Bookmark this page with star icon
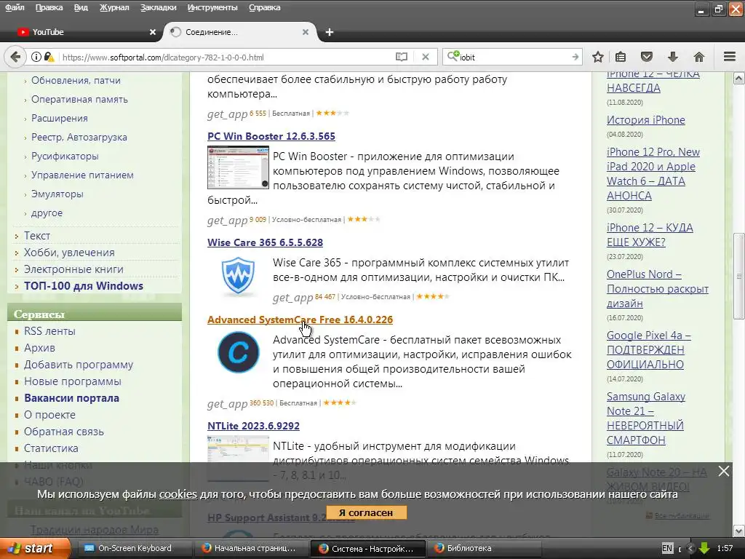 [x=598, y=57]
